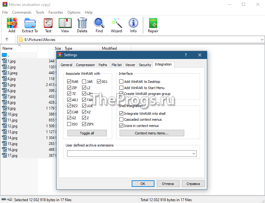
Task: Expand user defined archive extensions dropdown
Action: coord(194,154)
